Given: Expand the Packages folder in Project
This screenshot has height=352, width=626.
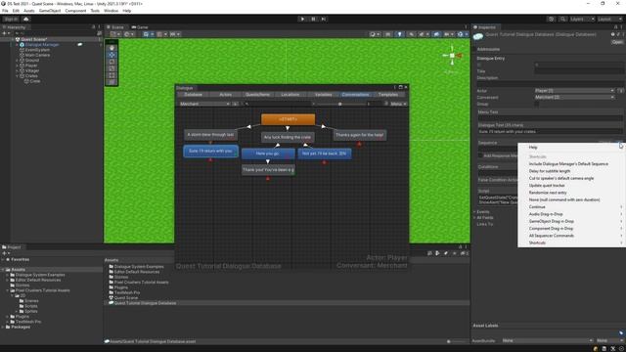Looking at the screenshot, I should (3, 327).
